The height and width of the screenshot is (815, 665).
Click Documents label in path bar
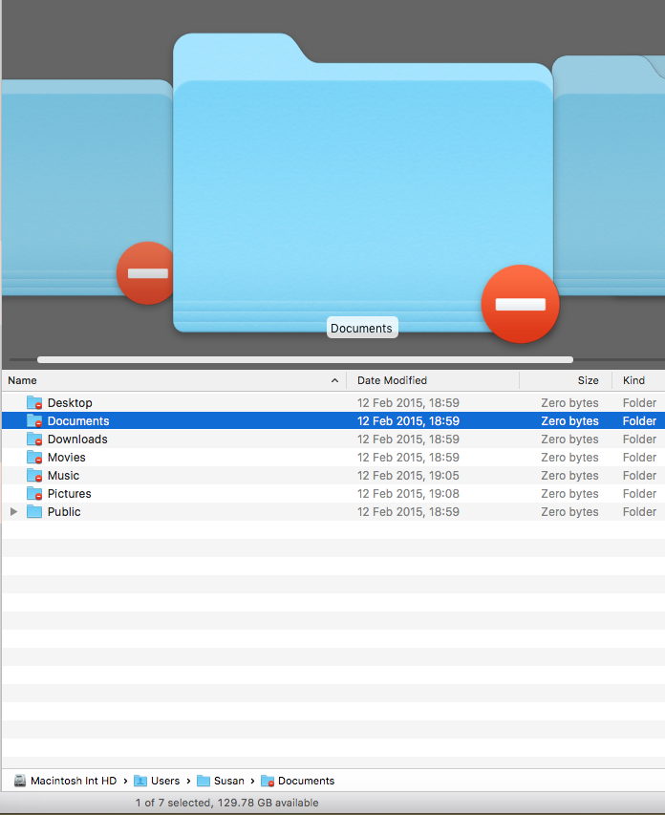pyautogui.click(x=307, y=781)
